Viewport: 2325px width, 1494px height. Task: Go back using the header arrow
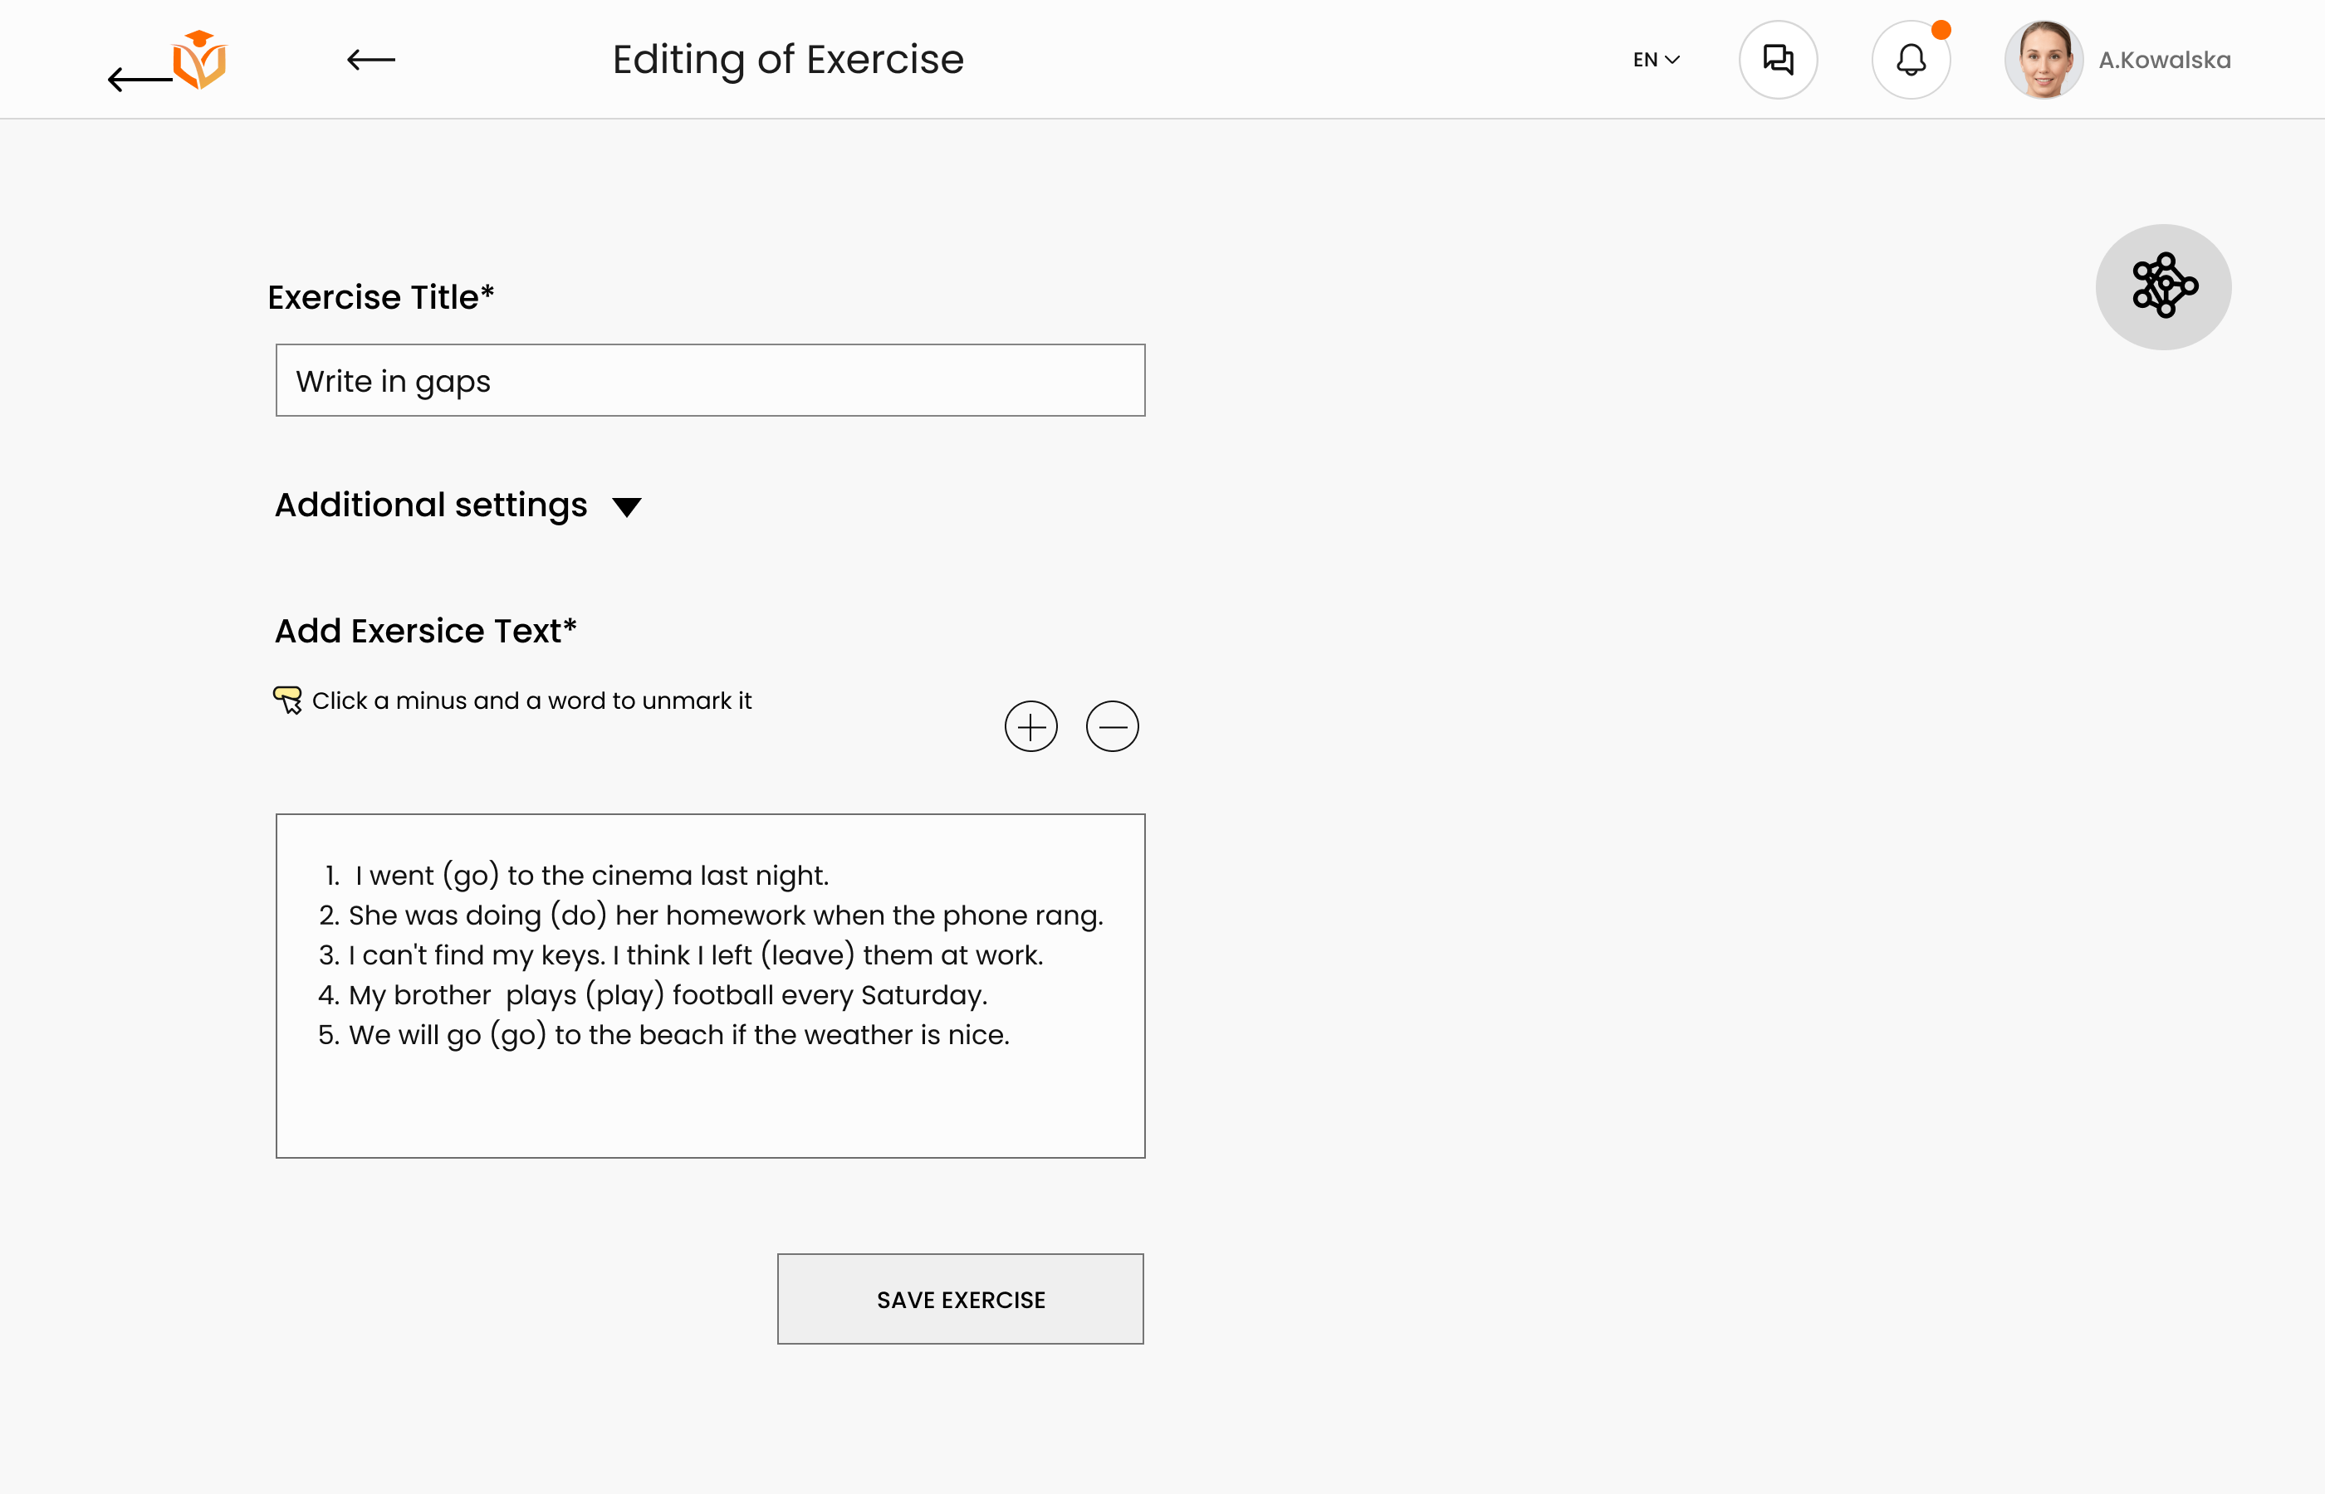click(370, 60)
